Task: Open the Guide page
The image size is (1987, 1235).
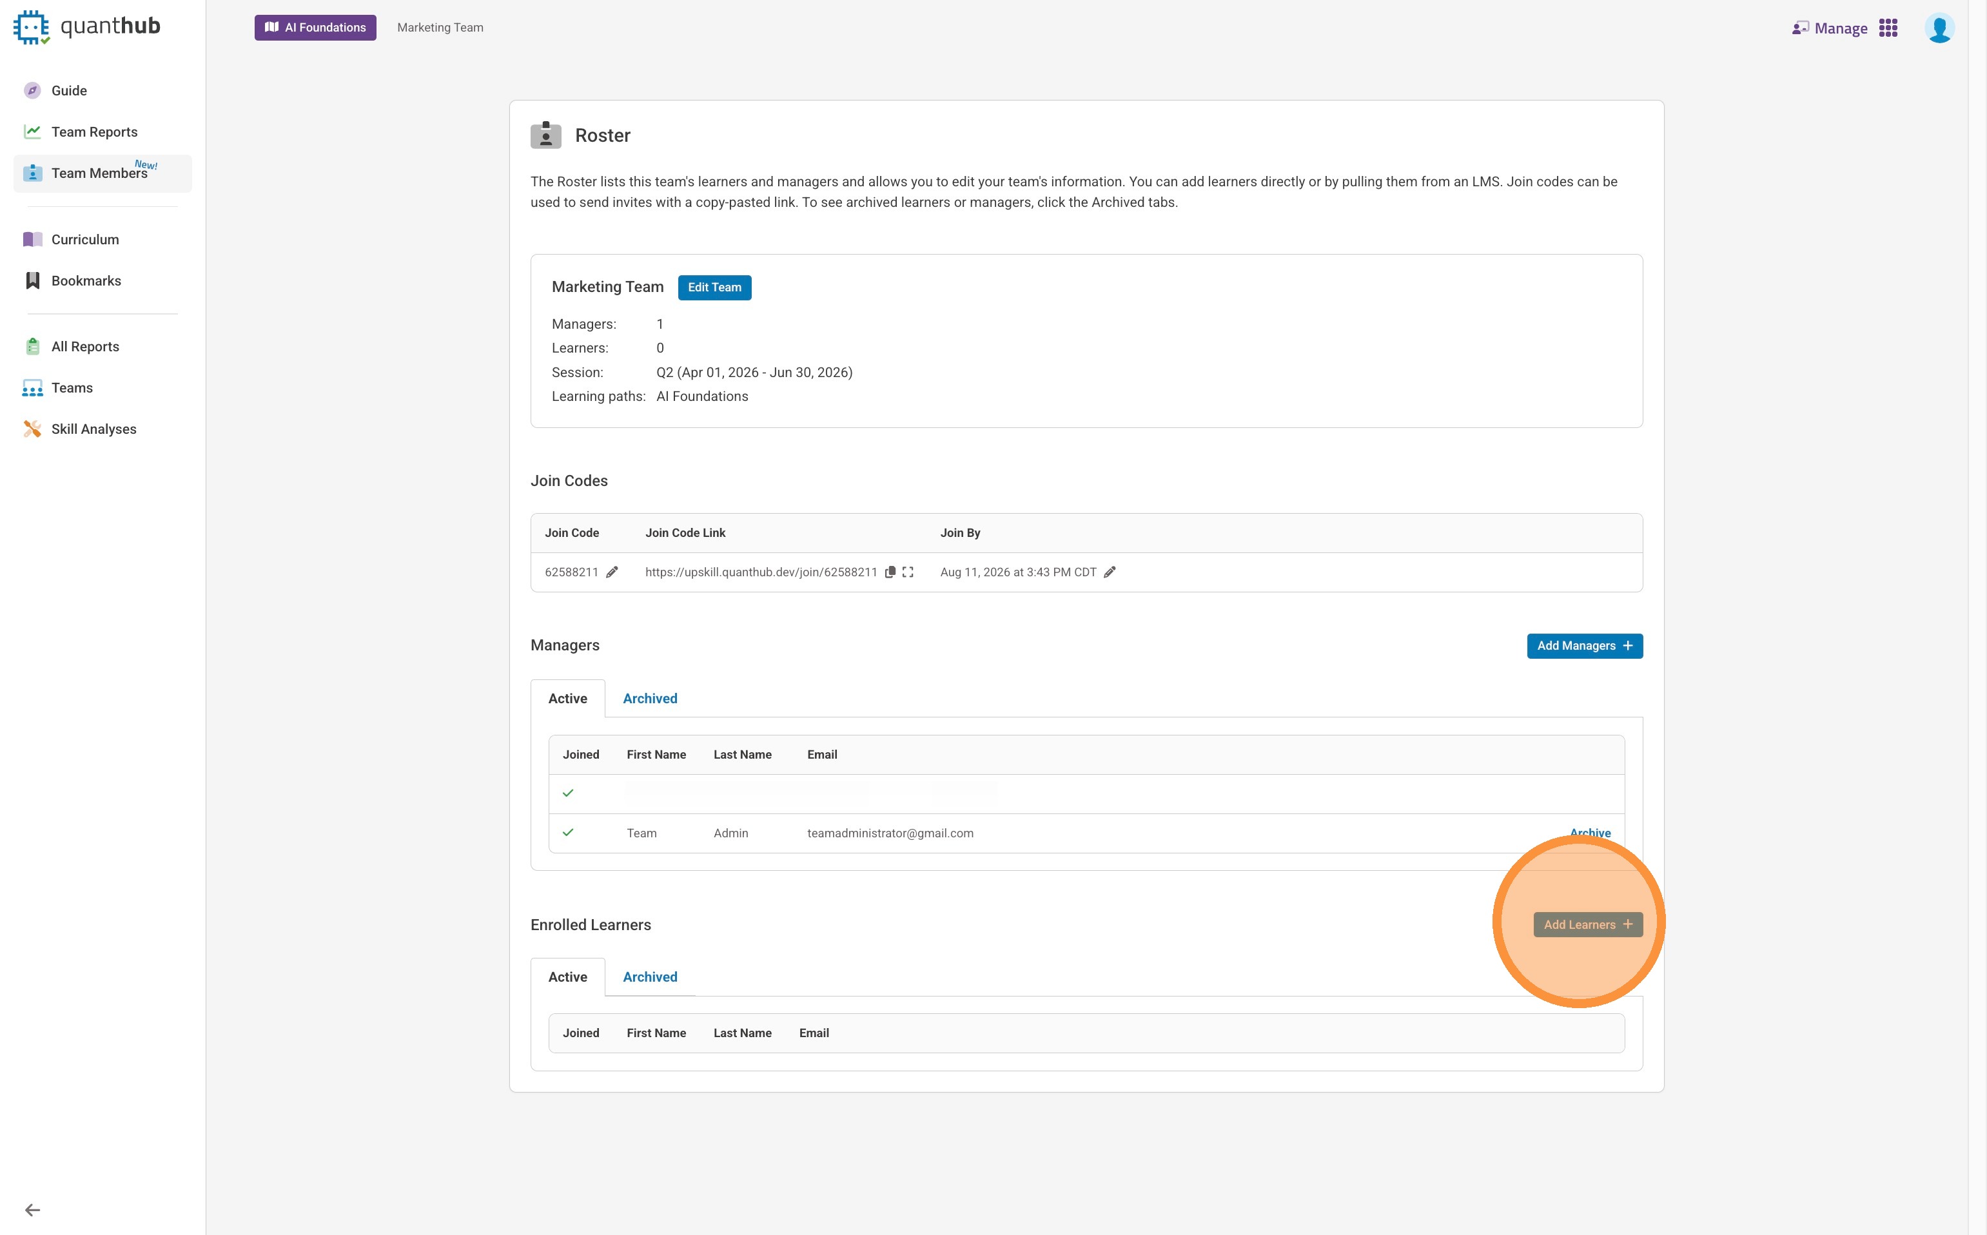Action: (68, 91)
